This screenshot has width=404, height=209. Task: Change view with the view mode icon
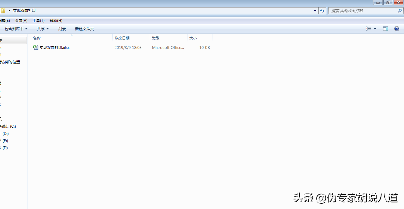[x=368, y=29]
